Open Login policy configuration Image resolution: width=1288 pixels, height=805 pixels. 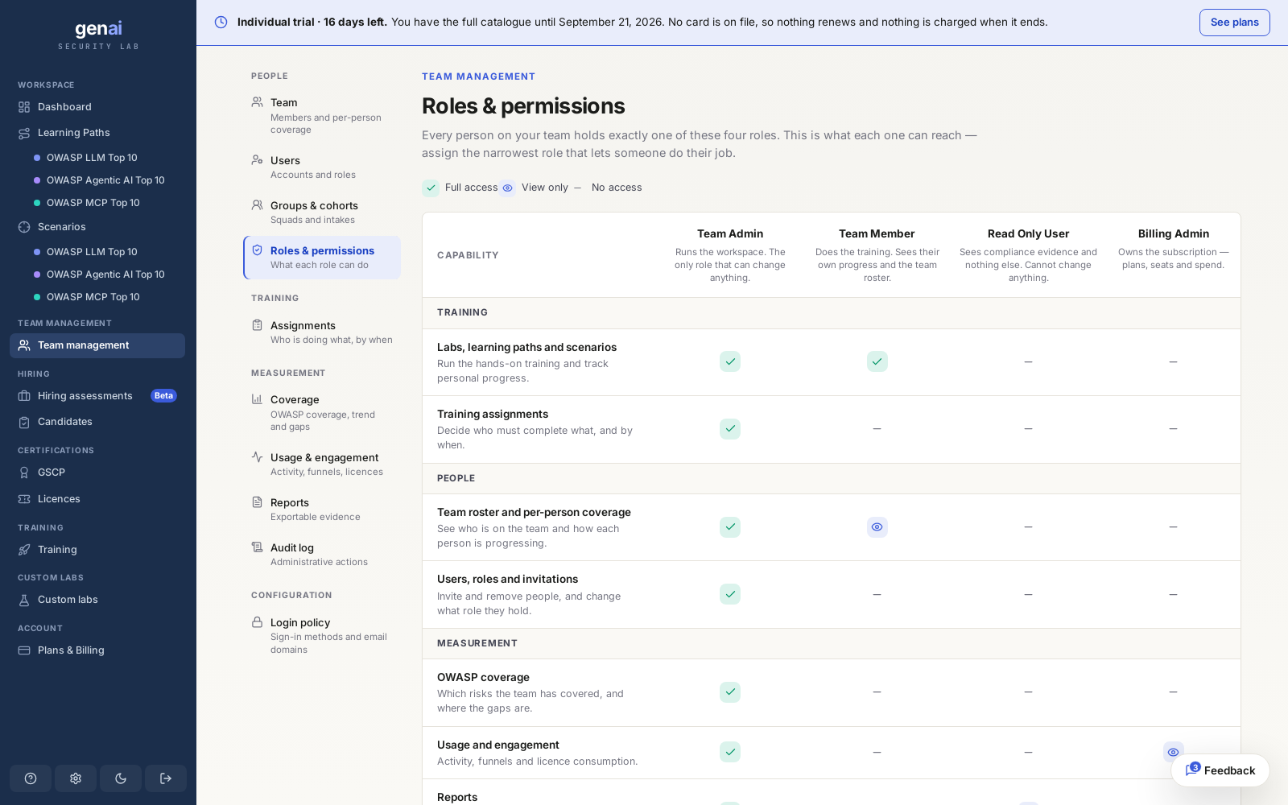click(x=322, y=635)
